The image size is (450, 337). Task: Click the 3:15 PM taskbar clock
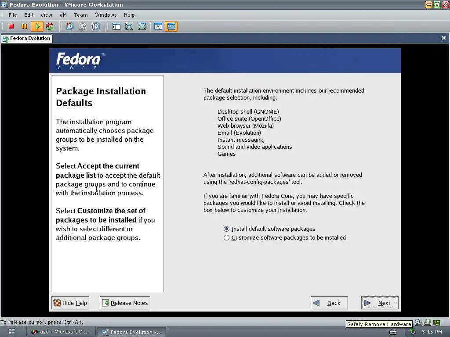[432, 332]
